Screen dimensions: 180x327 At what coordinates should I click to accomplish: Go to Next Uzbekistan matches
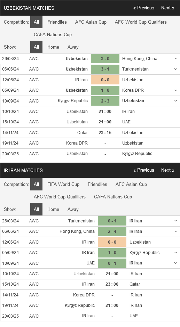coord(168,8)
